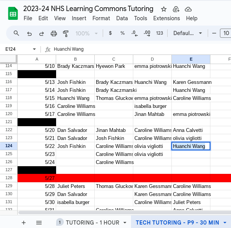The height and width of the screenshot is (228, 231).
Task: Open the Google Sheets home icon
Action: click(x=13, y=13)
